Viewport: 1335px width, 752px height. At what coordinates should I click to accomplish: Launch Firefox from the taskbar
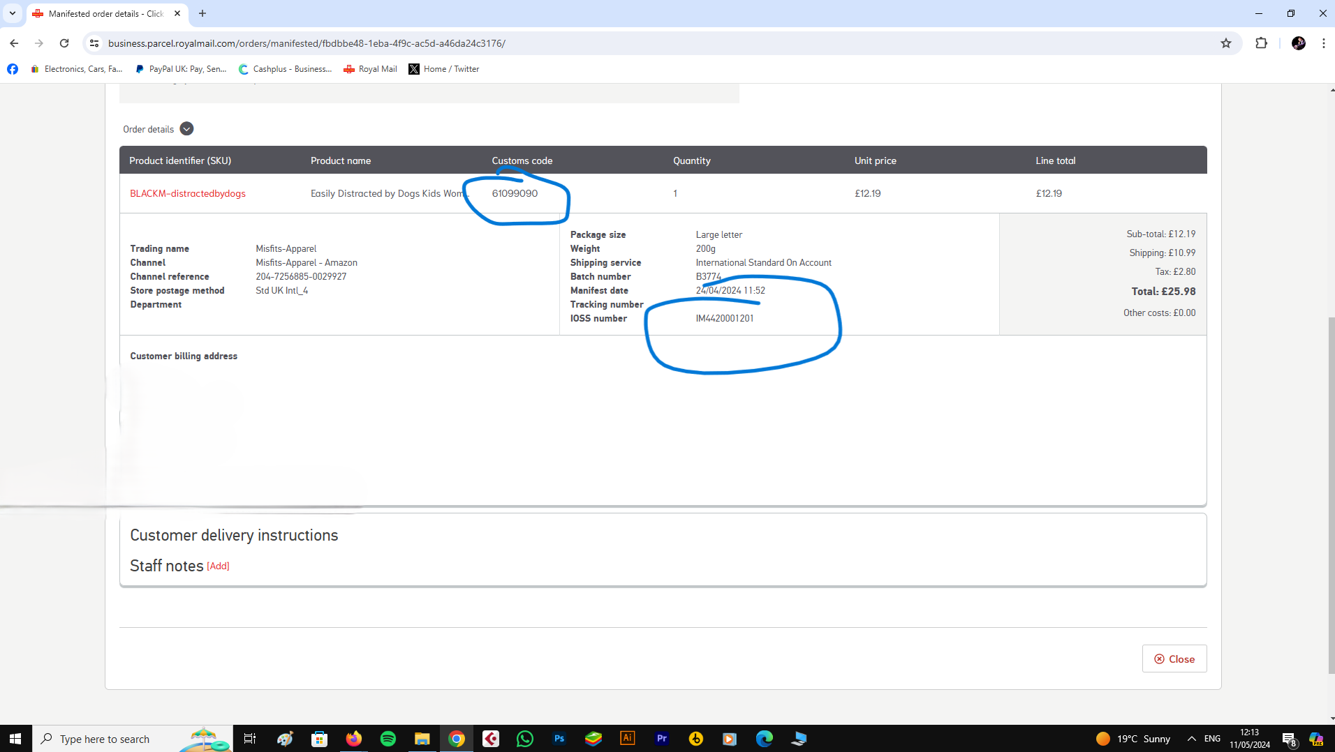[x=354, y=739]
